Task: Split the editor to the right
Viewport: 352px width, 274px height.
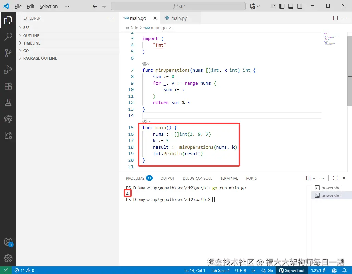Action: 335,18
